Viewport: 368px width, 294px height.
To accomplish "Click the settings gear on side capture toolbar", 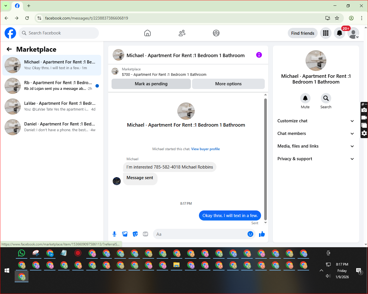I will (x=364, y=133).
